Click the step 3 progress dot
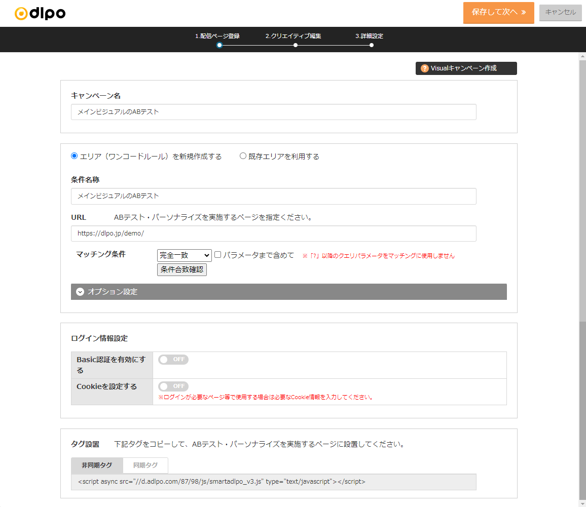 (372, 45)
